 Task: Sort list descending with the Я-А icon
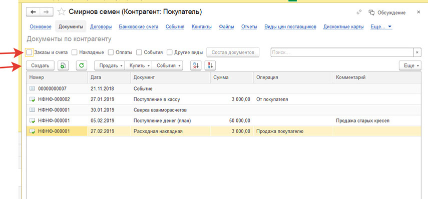click(210, 65)
